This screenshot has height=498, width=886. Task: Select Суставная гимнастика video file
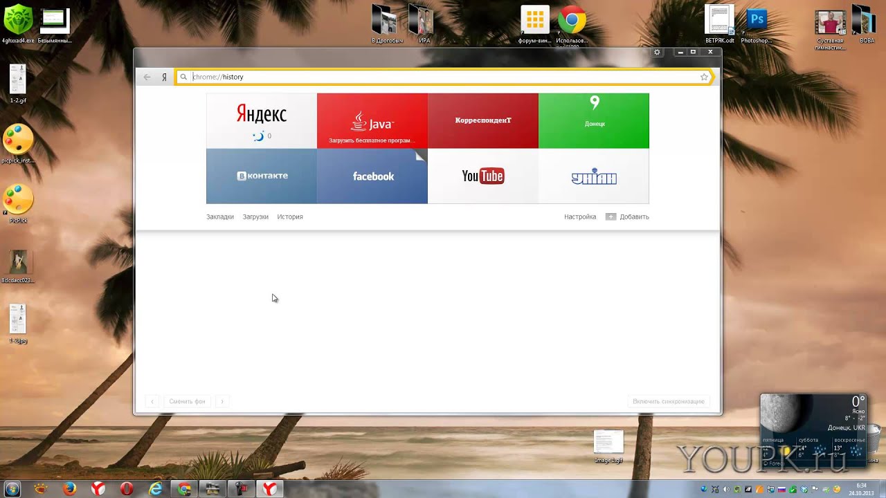pyautogui.click(x=830, y=29)
